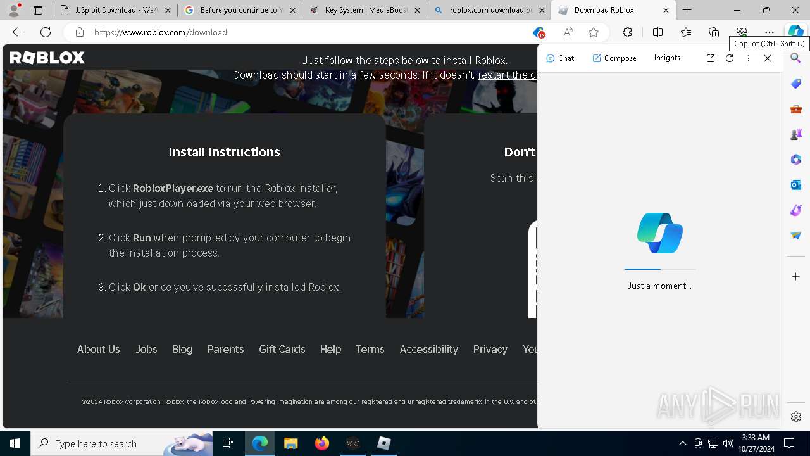Open a new browser tab
The height and width of the screenshot is (456, 810).
tap(687, 10)
